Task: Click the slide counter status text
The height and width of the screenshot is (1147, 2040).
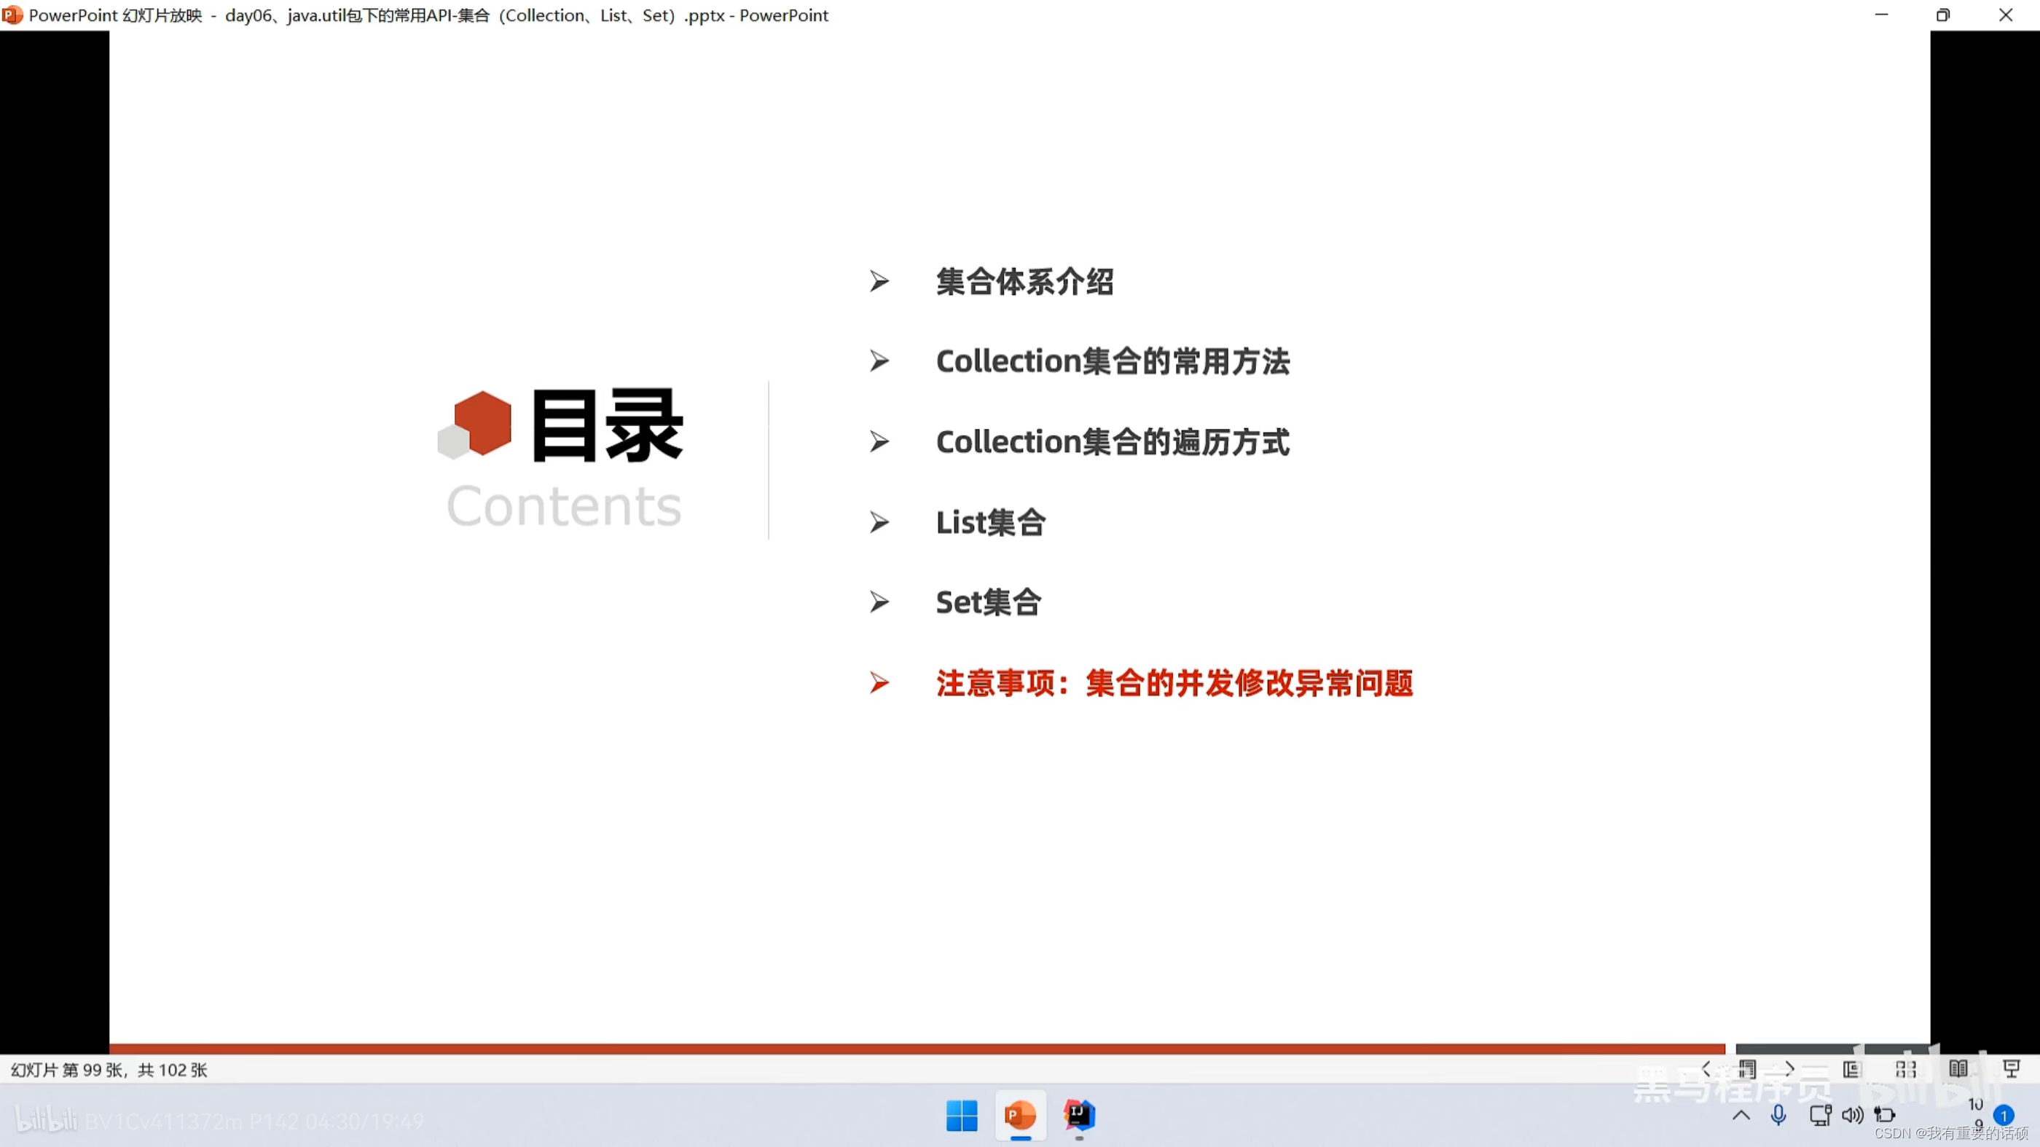Action: (109, 1071)
